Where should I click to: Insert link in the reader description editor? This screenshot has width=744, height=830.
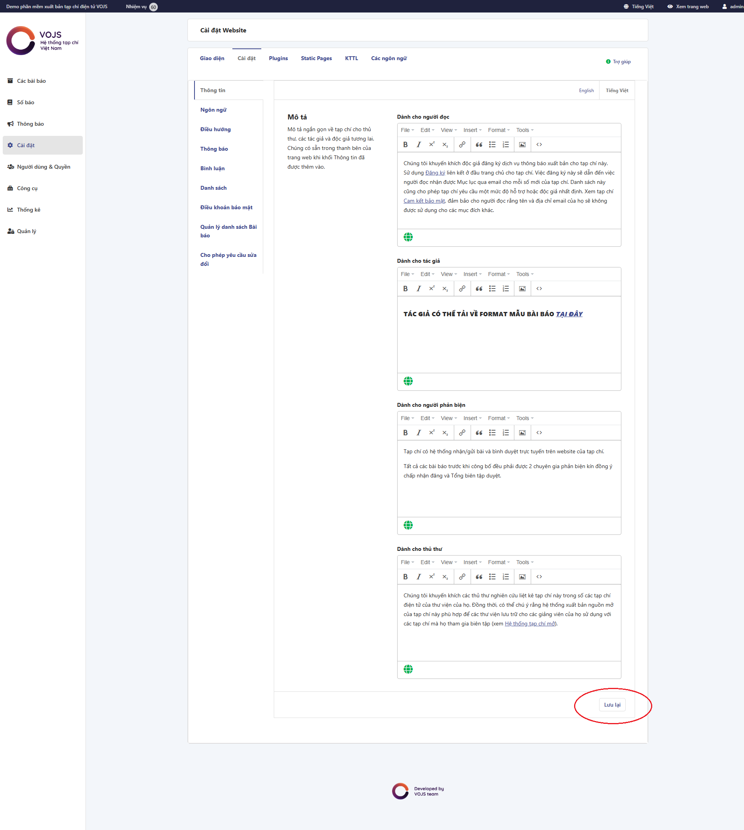pos(462,145)
